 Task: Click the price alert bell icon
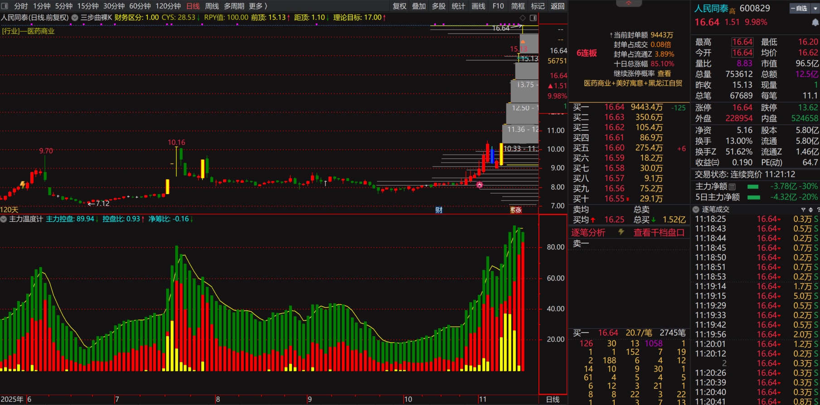point(815,22)
